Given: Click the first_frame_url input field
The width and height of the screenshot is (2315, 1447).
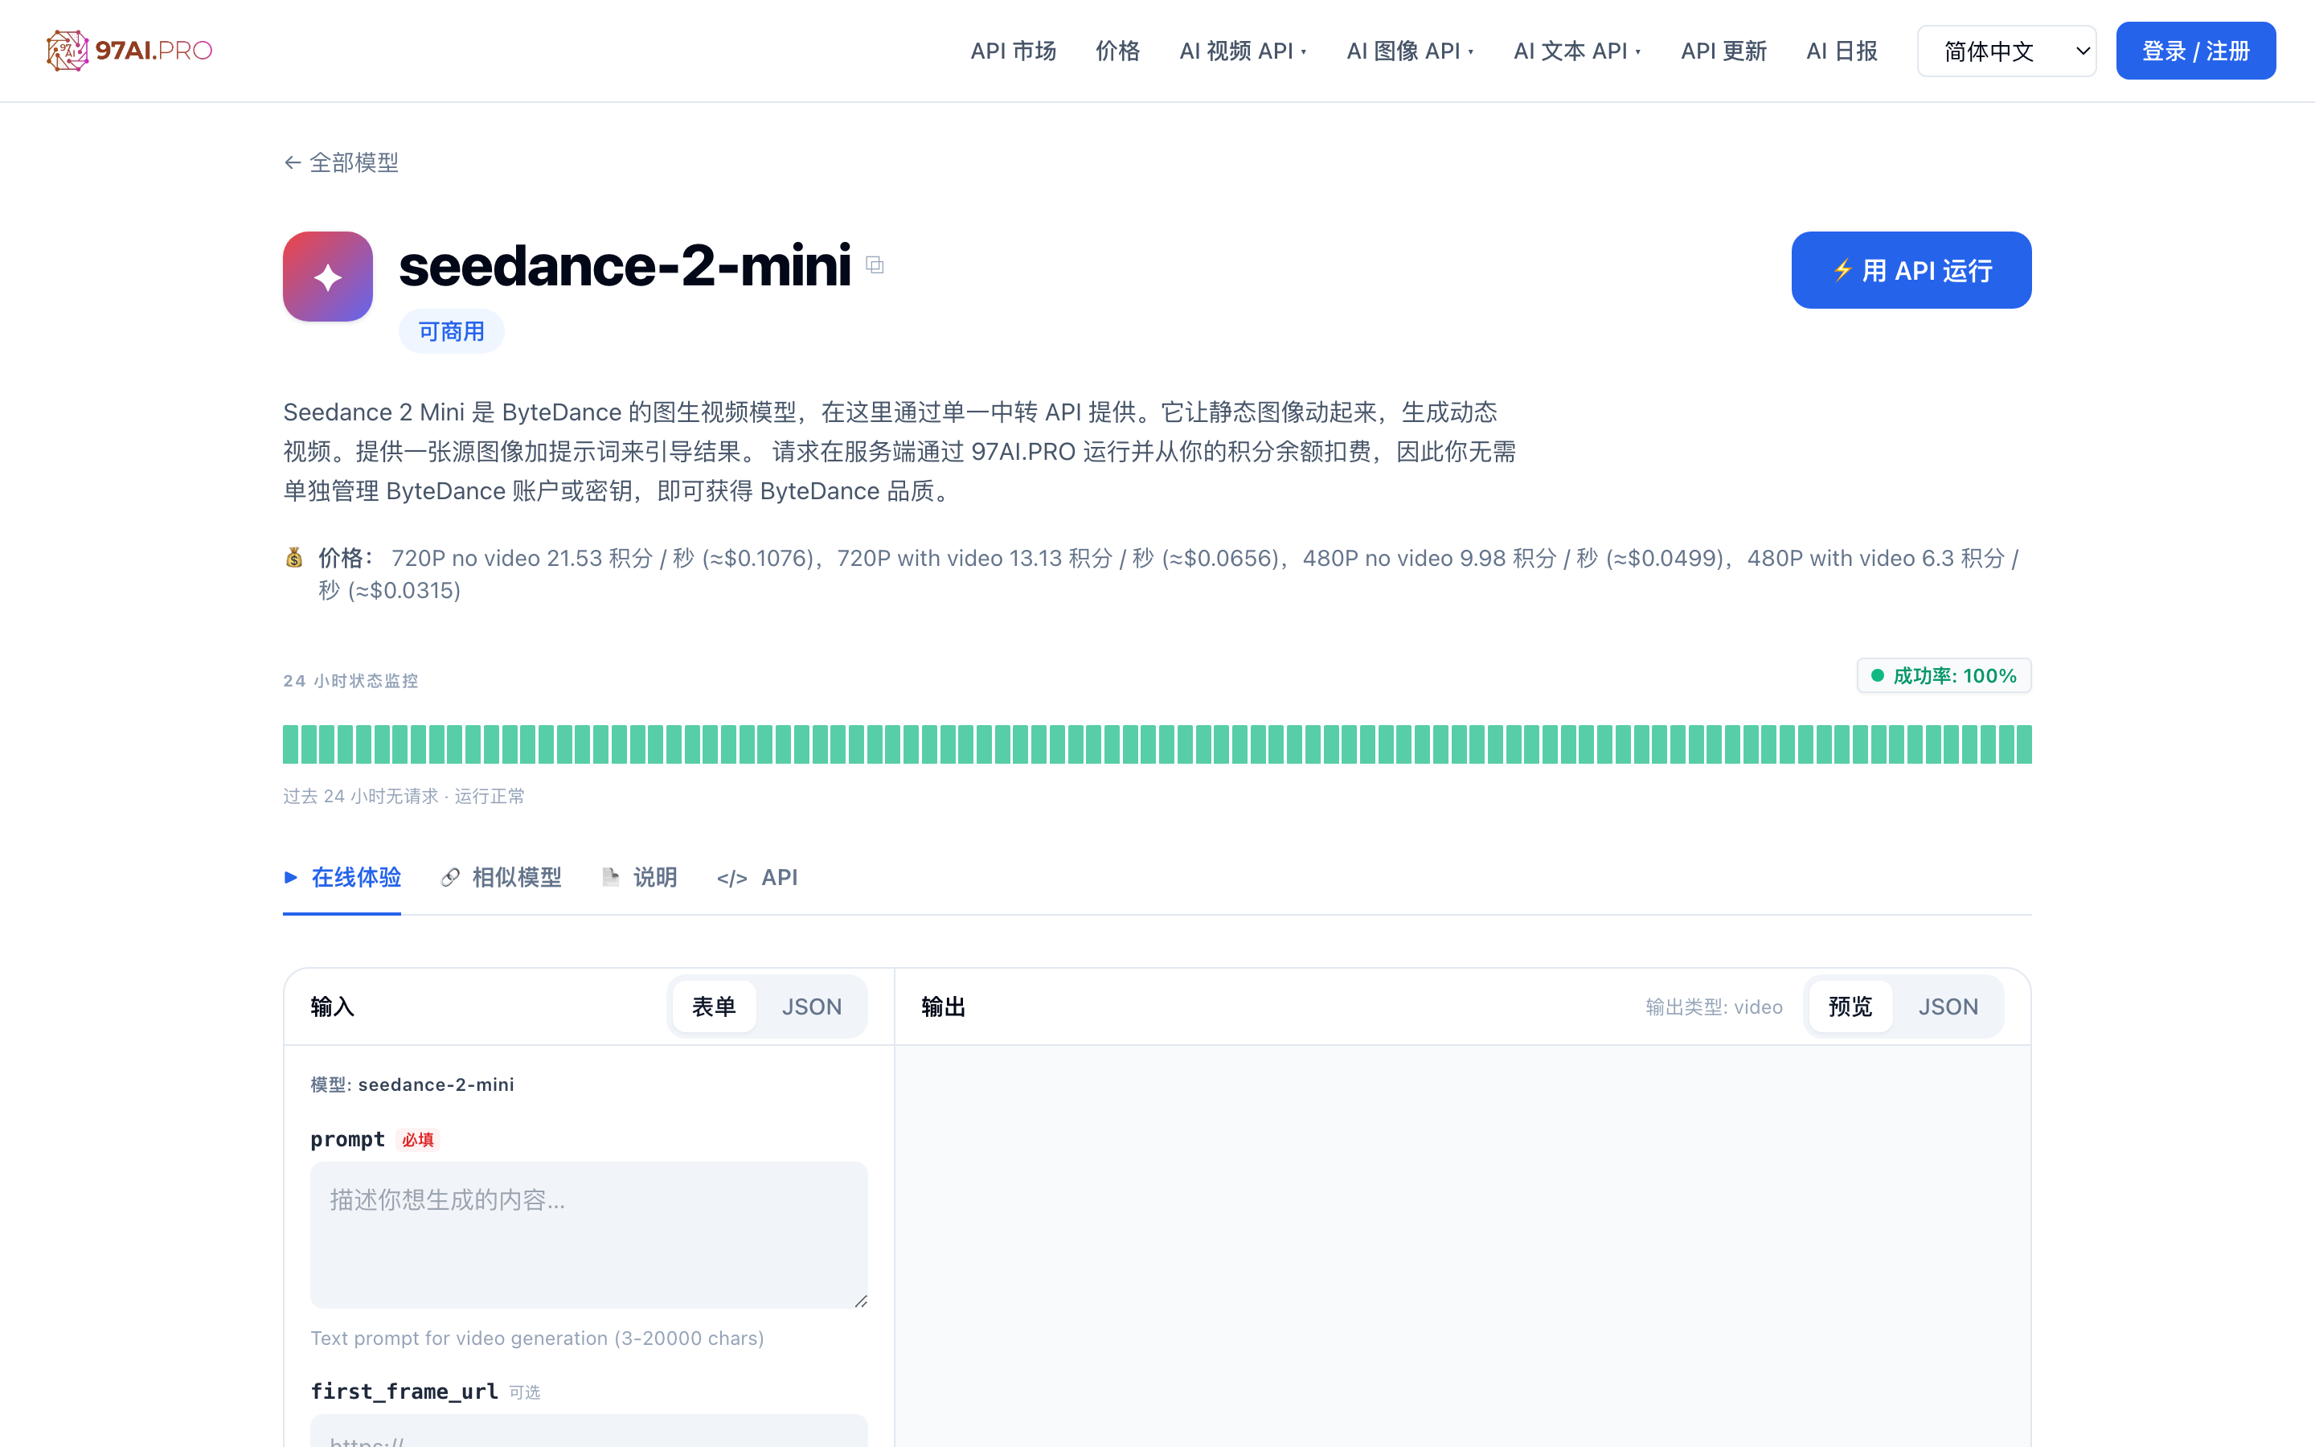Looking at the screenshot, I should point(588,1432).
